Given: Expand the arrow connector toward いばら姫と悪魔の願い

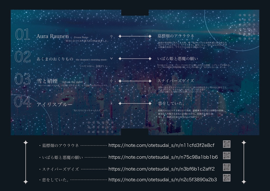Looking at the screenshot, I should 135,58.
